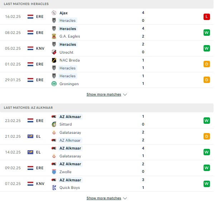Click Show more matches under Heracles
215x205 pixels.
click(x=104, y=94)
